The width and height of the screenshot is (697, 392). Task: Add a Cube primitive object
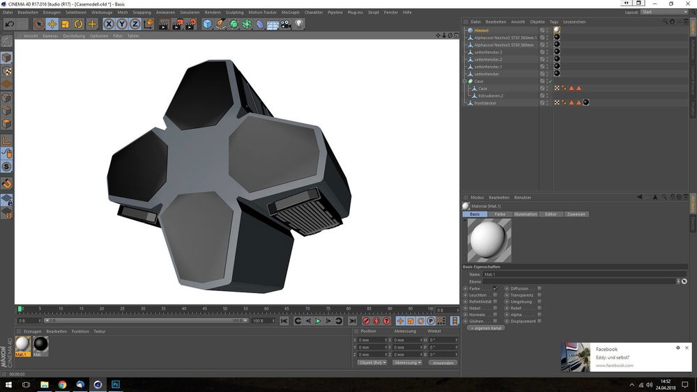pyautogui.click(x=207, y=24)
